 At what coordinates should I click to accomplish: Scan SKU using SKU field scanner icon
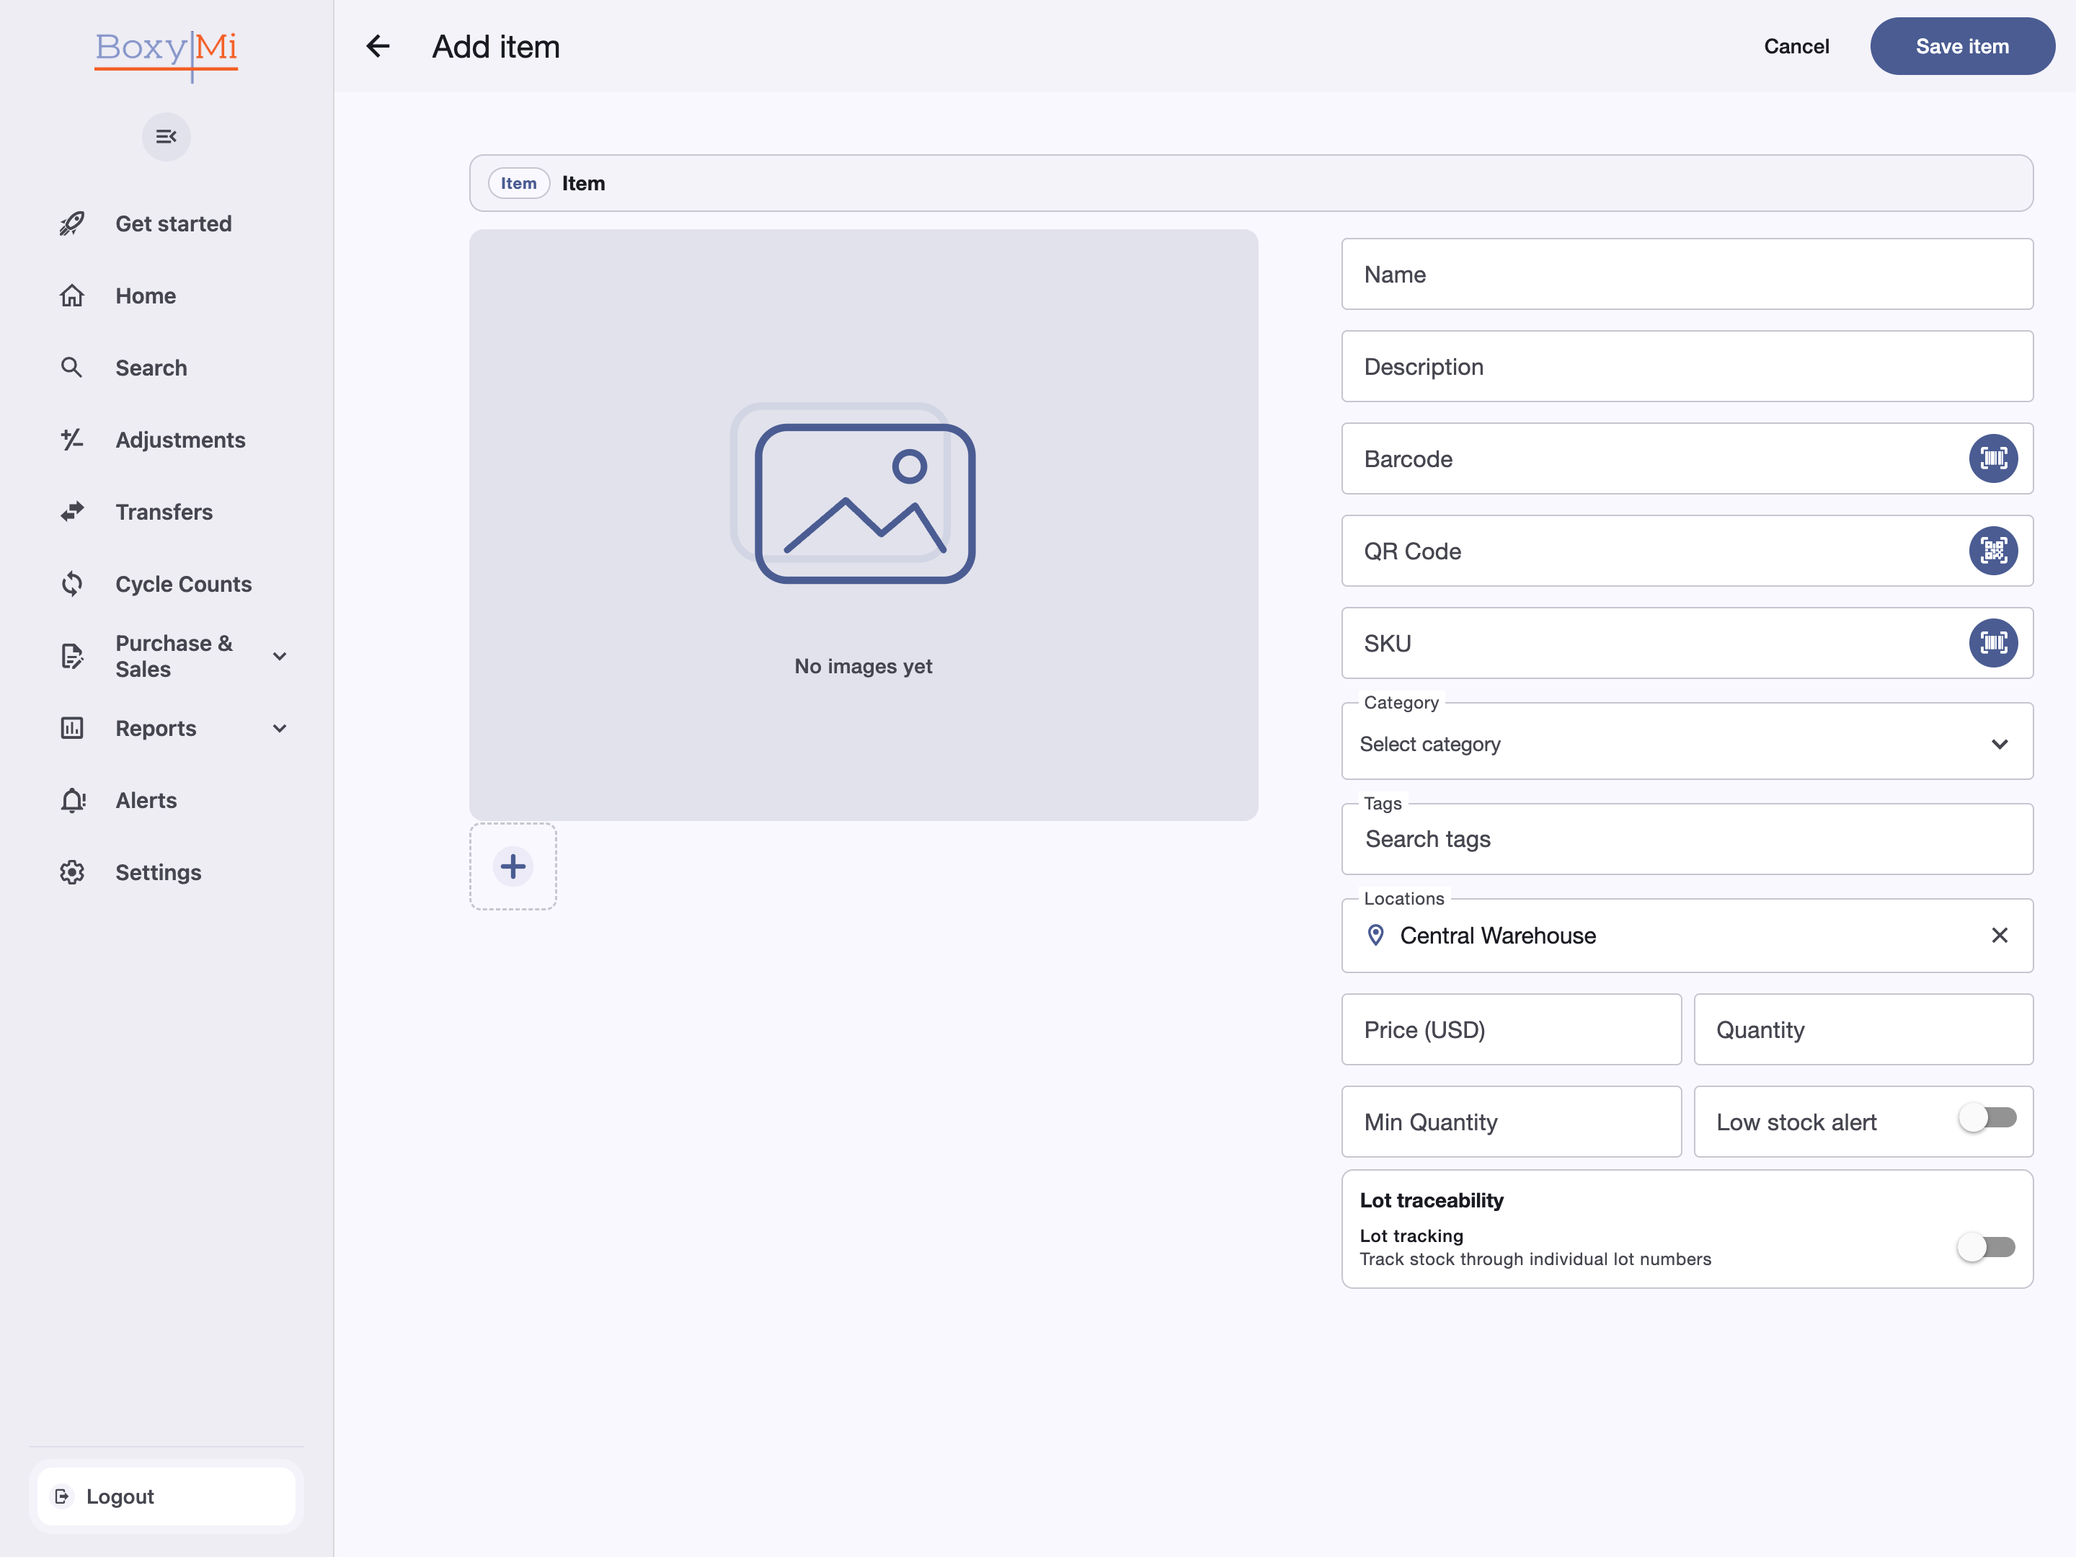(1993, 643)
